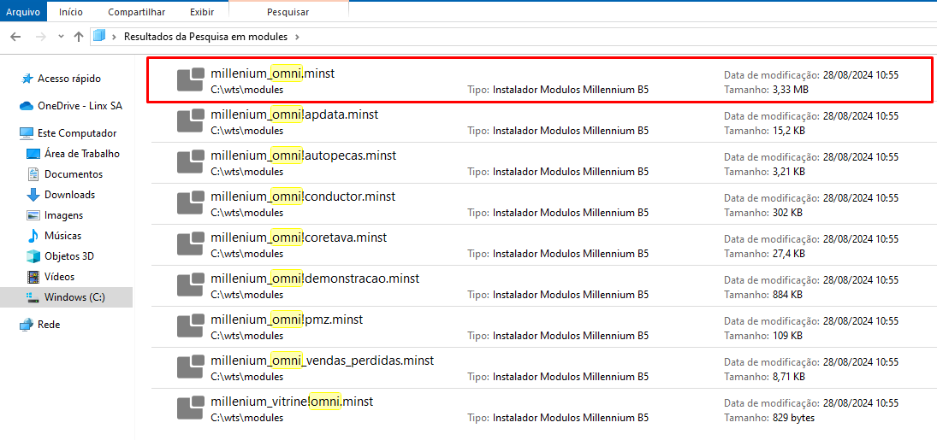Click the Windows (C:) drive icon
This screenshot has width=937, height=440.
click(33, 297)
